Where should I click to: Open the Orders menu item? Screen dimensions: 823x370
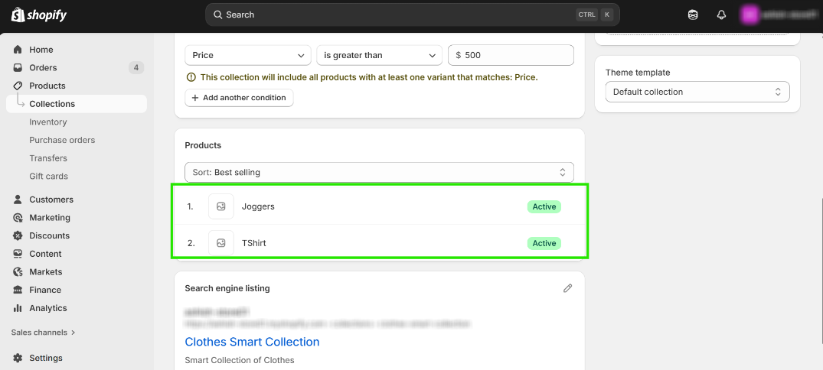[43, 68]
